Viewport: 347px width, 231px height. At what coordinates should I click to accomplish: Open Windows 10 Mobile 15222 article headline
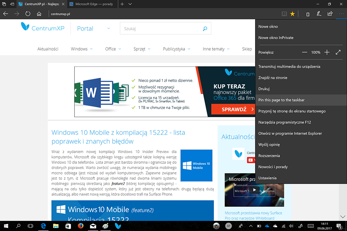point(118,137)
